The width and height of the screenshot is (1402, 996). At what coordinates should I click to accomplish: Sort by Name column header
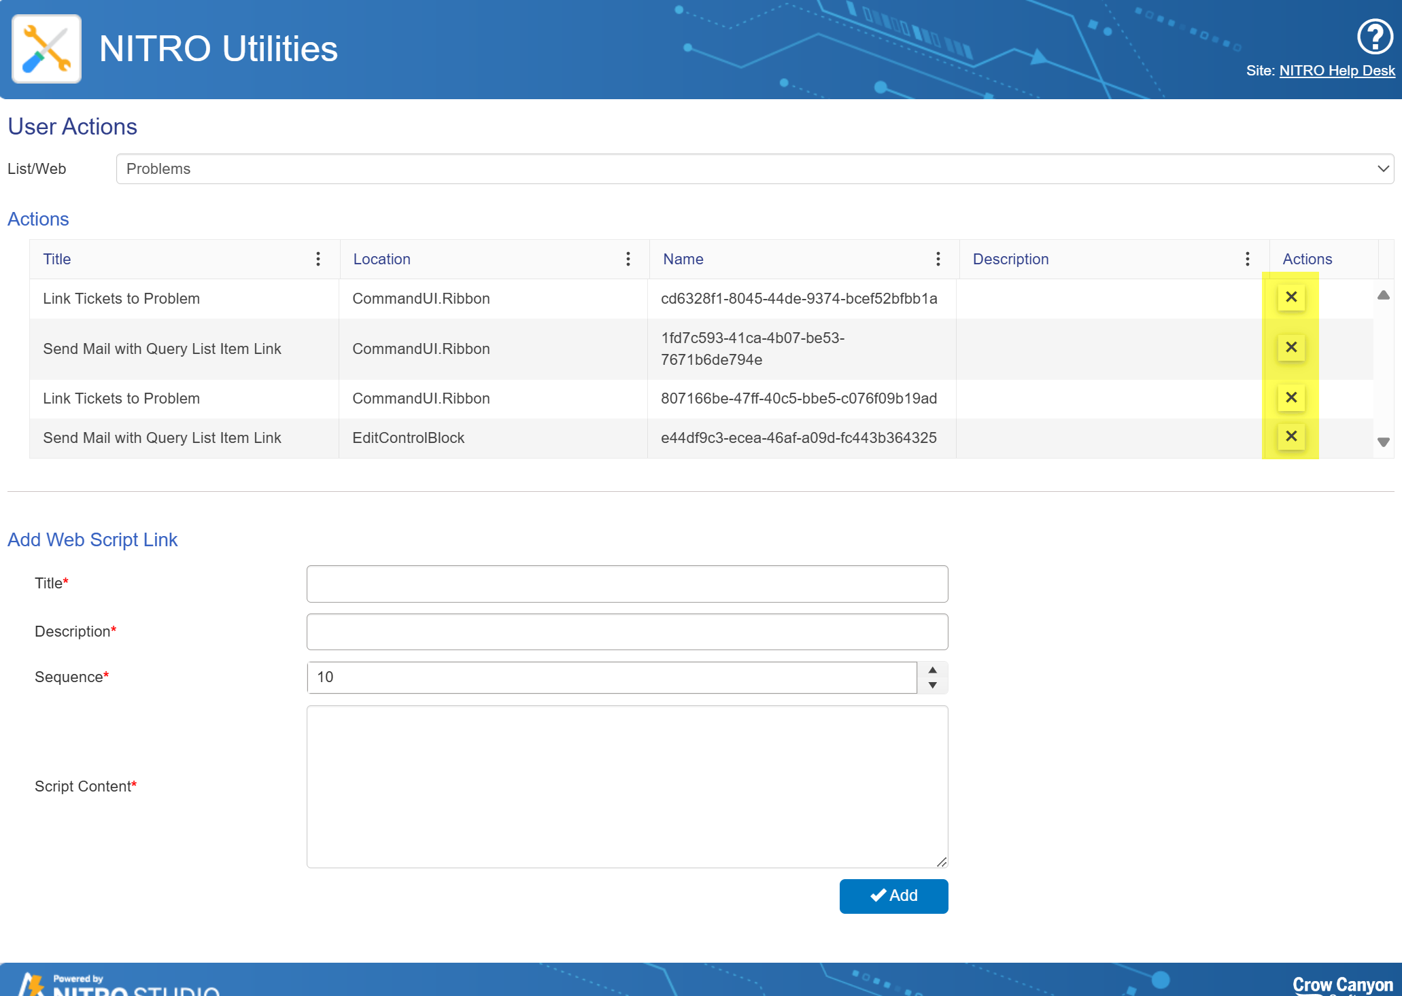(683, 259)
